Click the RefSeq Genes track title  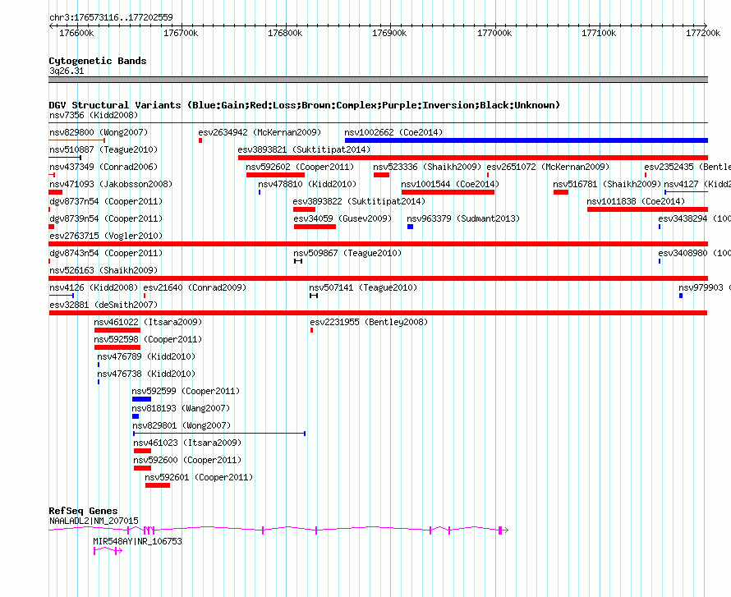coord(83,511)
